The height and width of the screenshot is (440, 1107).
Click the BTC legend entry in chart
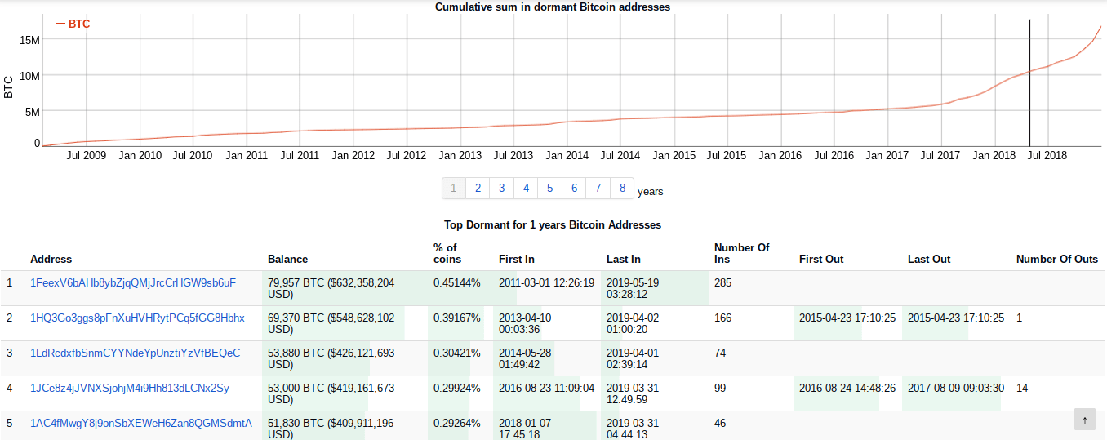pyautogui.click(x=73, y=24)
